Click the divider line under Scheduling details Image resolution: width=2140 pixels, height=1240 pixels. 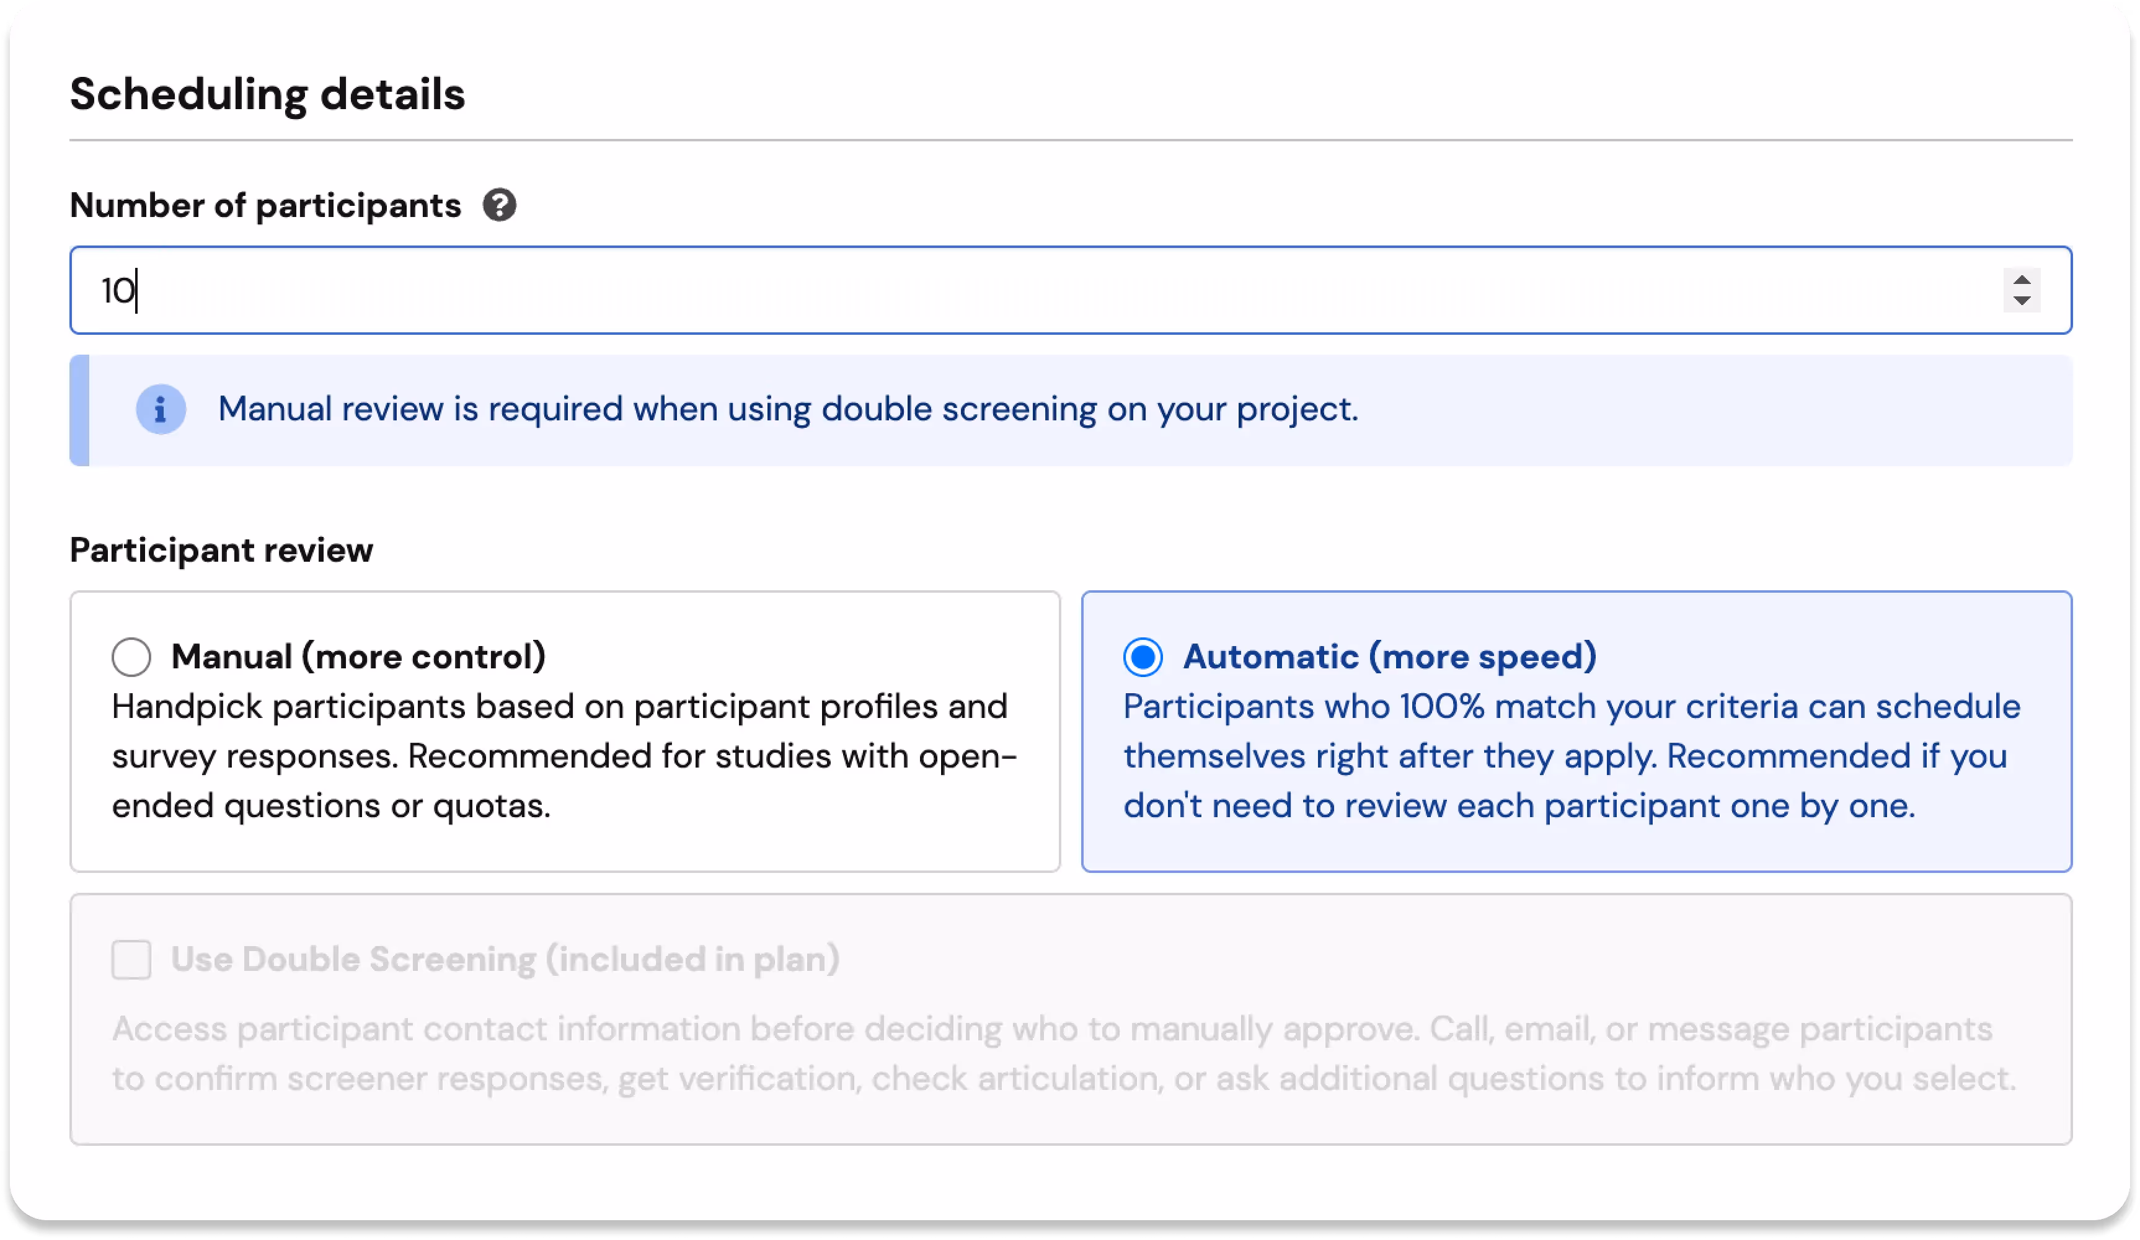point(1070,140)
